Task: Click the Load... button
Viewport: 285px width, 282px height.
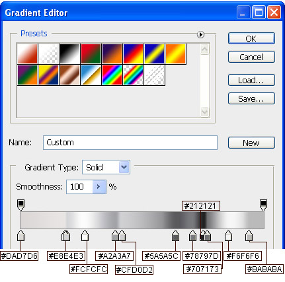Action: click(251, 80)
